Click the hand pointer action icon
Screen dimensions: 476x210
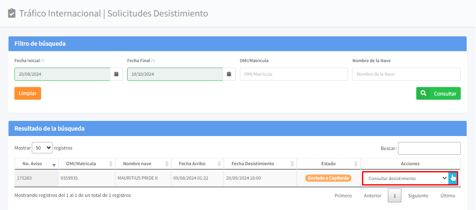pyautogui.click(x=453, y=178)
